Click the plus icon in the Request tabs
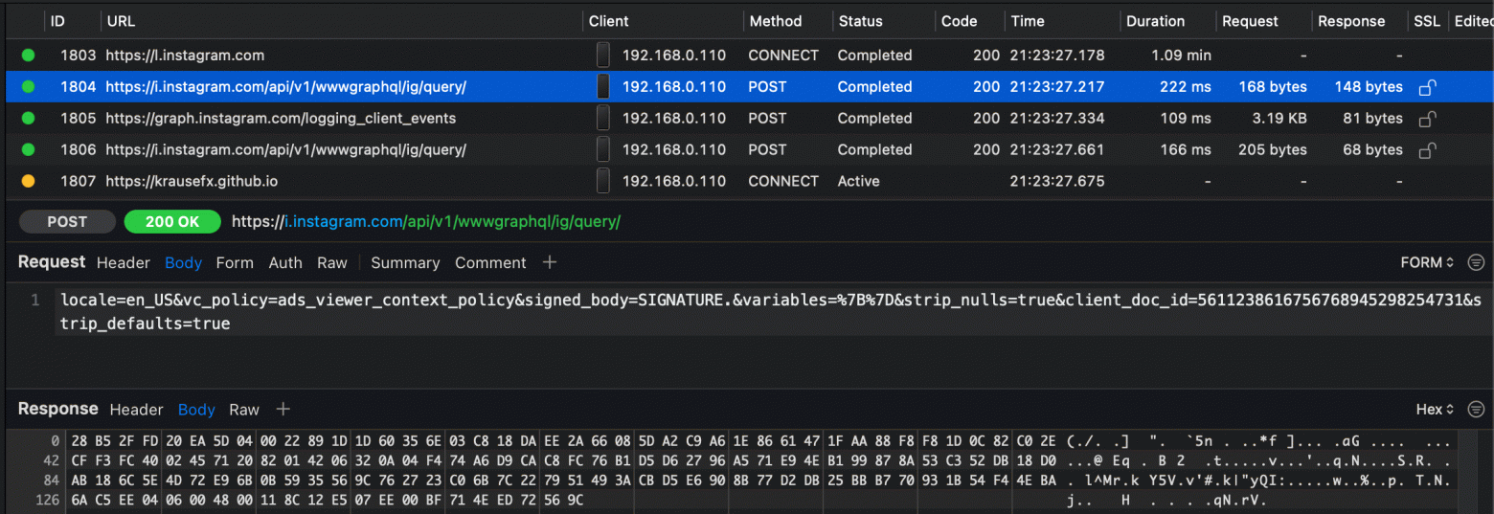 [x=550, y=262]
